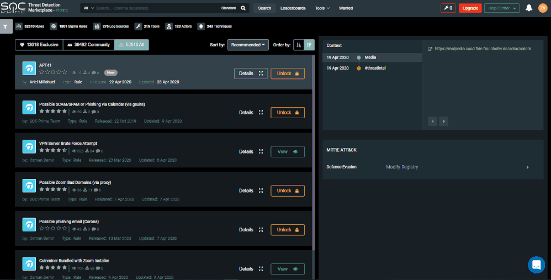Unlock the SCAM/SPAM Calendar rule
The image size is (551, 280).
(288, 113)
